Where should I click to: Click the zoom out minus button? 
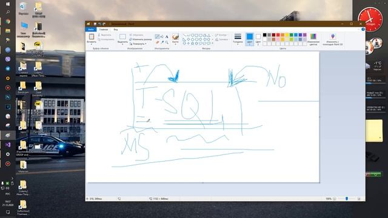tap(334, 199)
